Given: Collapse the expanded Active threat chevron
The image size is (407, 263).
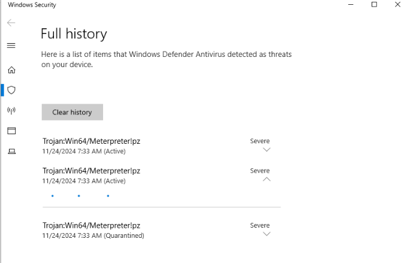Looking at the screenshot, I should point(267,179).
